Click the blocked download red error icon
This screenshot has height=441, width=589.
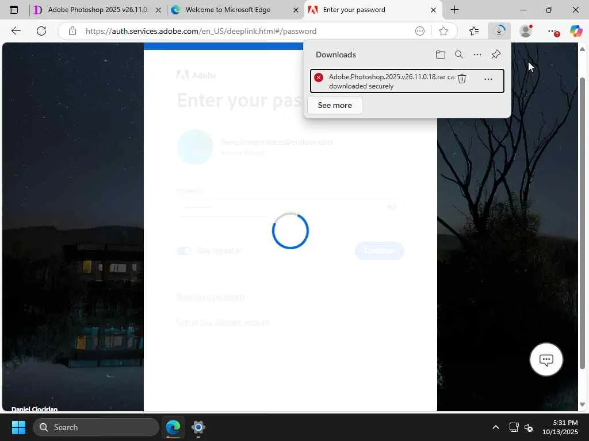[319, 78]
